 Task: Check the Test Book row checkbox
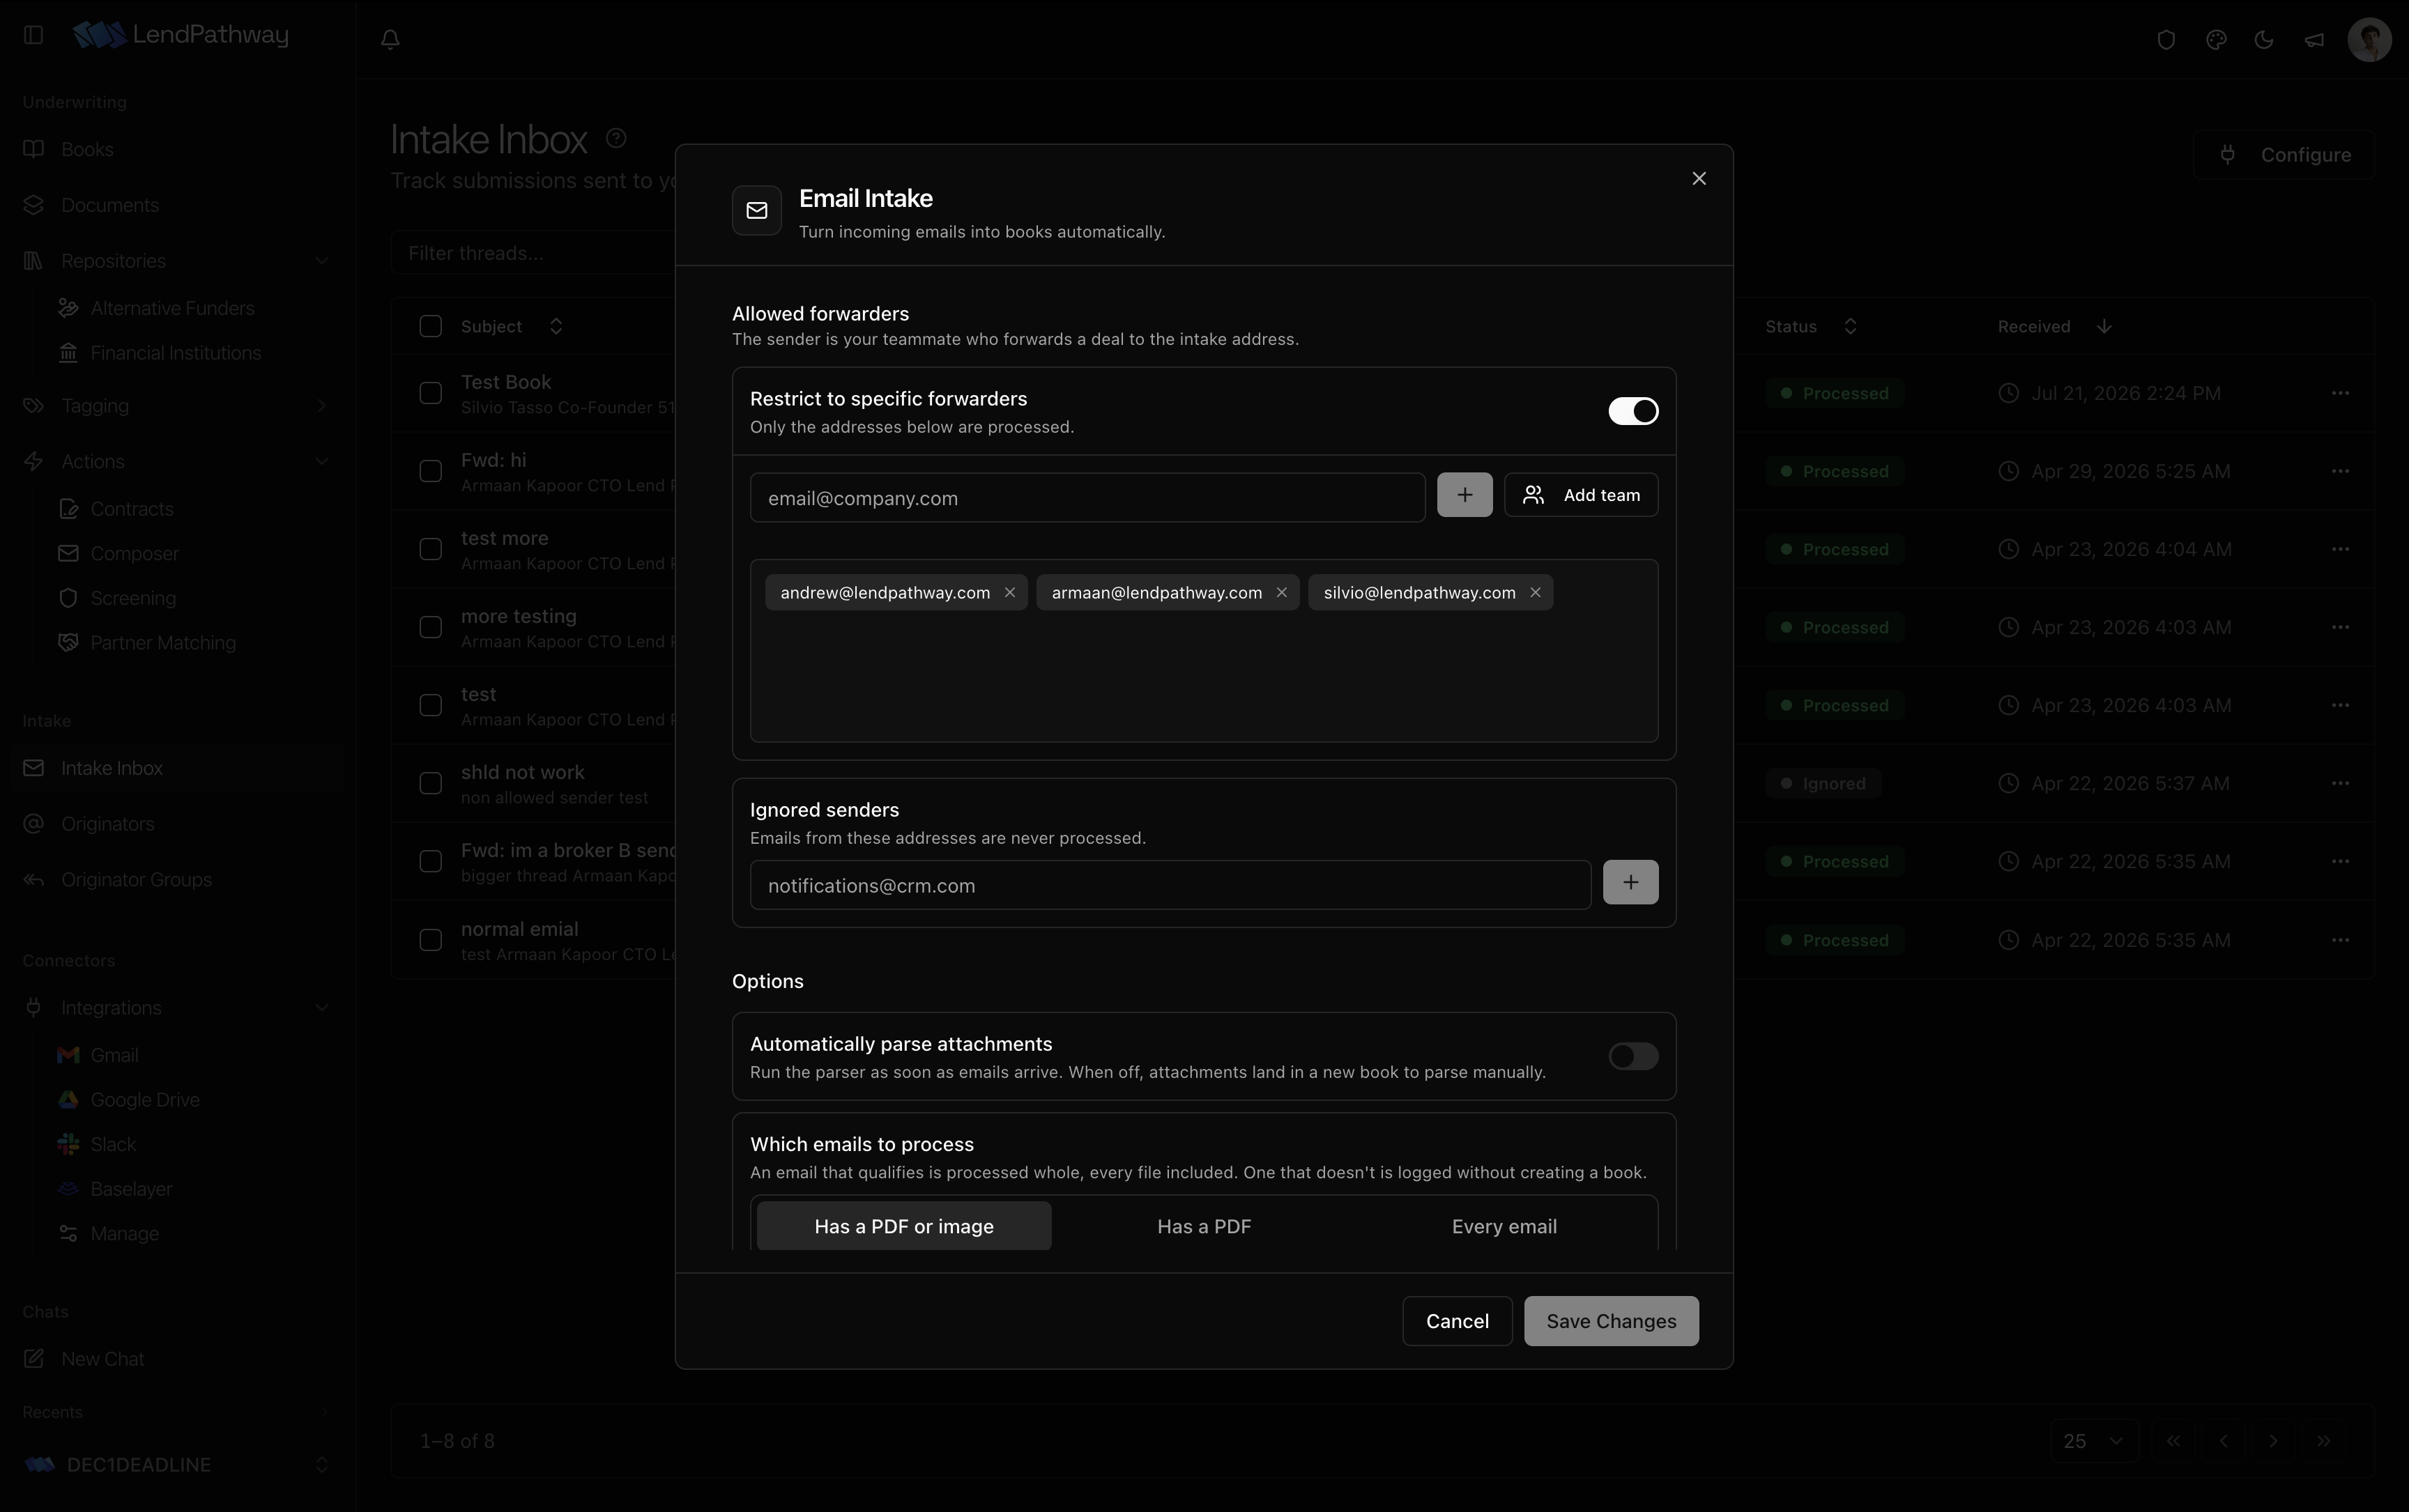430,393
